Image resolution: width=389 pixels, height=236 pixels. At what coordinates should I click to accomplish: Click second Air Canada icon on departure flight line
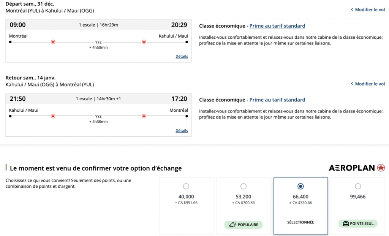pyautogui.click(x=144, y=42)
